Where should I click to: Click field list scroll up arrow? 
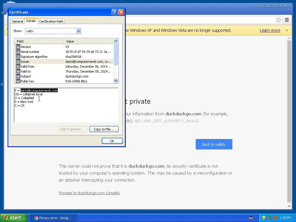coord(116,41)
